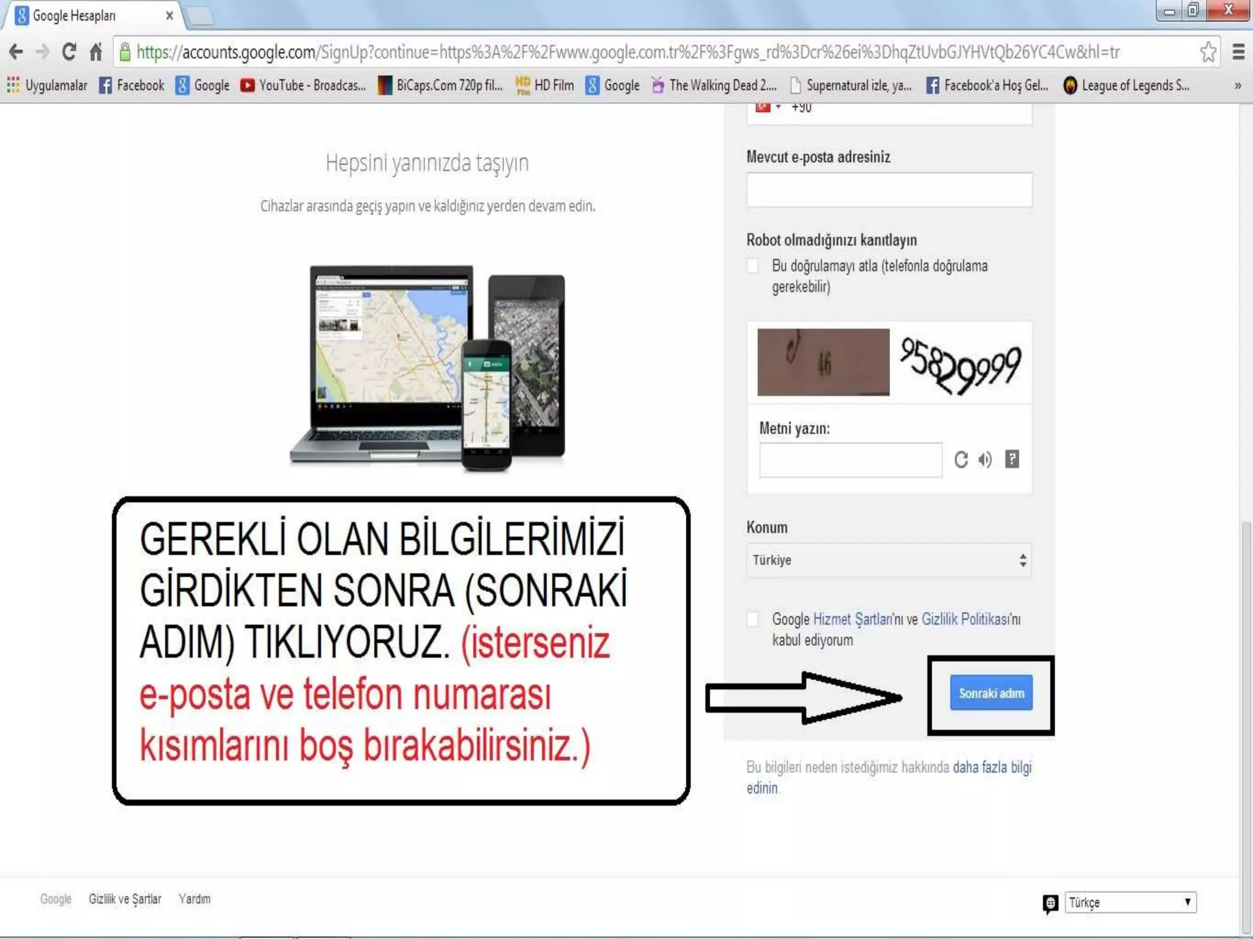Close the Google Hesapları tab
This screenshot has height=939, width=1253.
(x=169, y=15)
